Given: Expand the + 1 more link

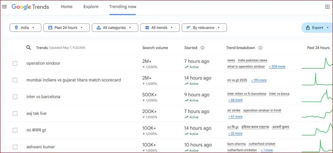Looking at the screenshot, I should point(267,150).
